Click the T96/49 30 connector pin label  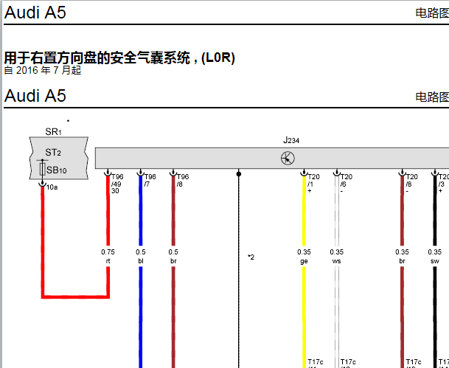pyautogui.click(x=116, y=184)
